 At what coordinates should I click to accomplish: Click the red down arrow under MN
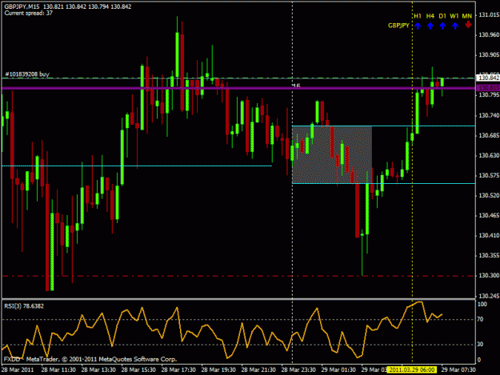pyautogui.click(x=468, y=25)
